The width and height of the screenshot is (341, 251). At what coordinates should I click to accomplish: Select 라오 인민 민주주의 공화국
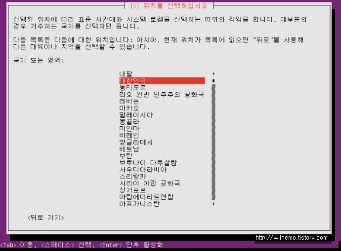(x=162, y=94)
